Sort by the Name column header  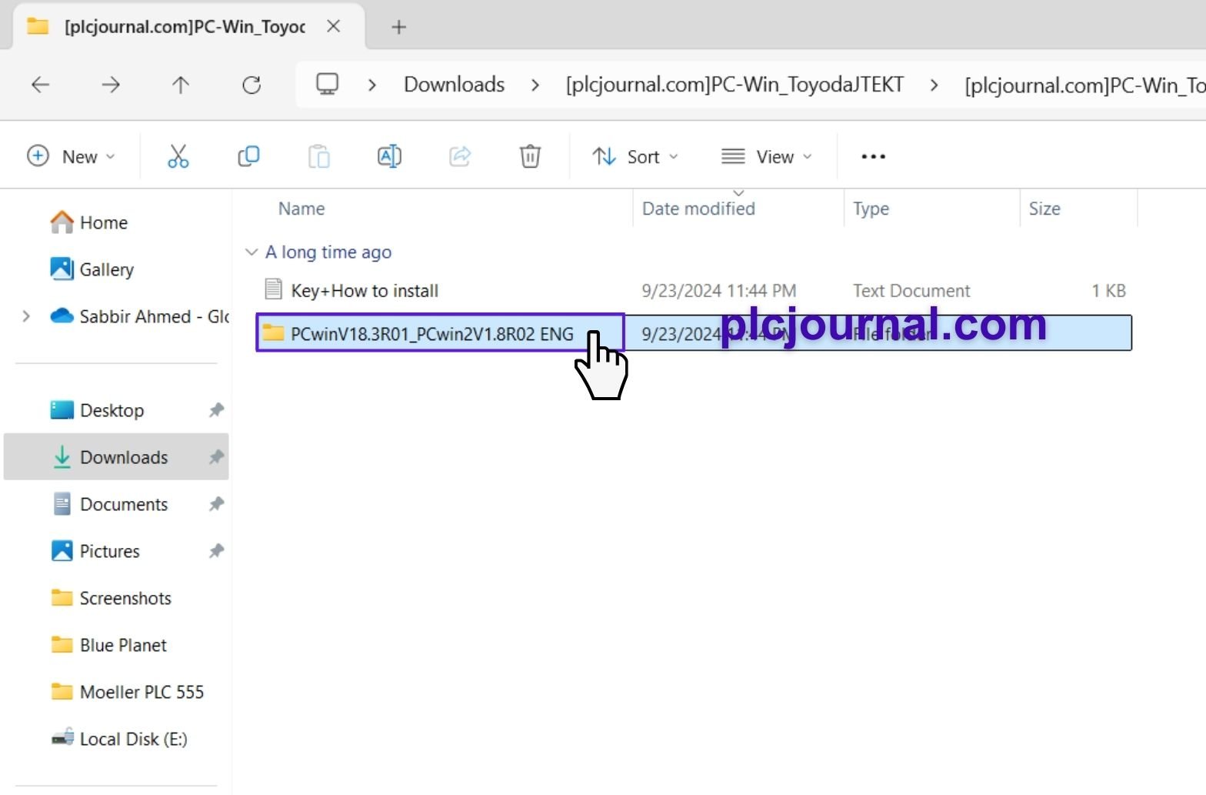click(x=301, y=209)
